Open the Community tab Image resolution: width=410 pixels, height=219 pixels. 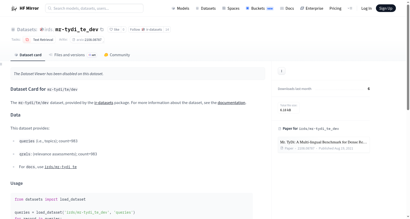117,55
